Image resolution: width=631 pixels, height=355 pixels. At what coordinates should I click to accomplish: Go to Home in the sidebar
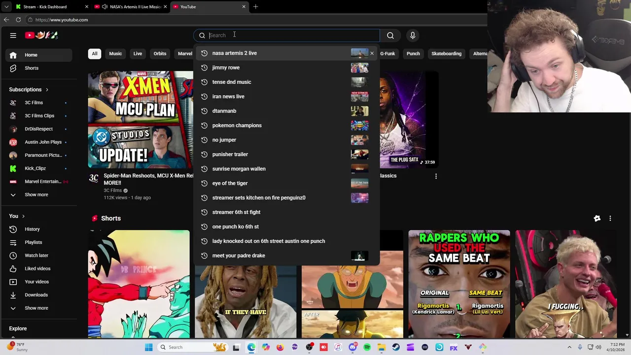(39, 55)
